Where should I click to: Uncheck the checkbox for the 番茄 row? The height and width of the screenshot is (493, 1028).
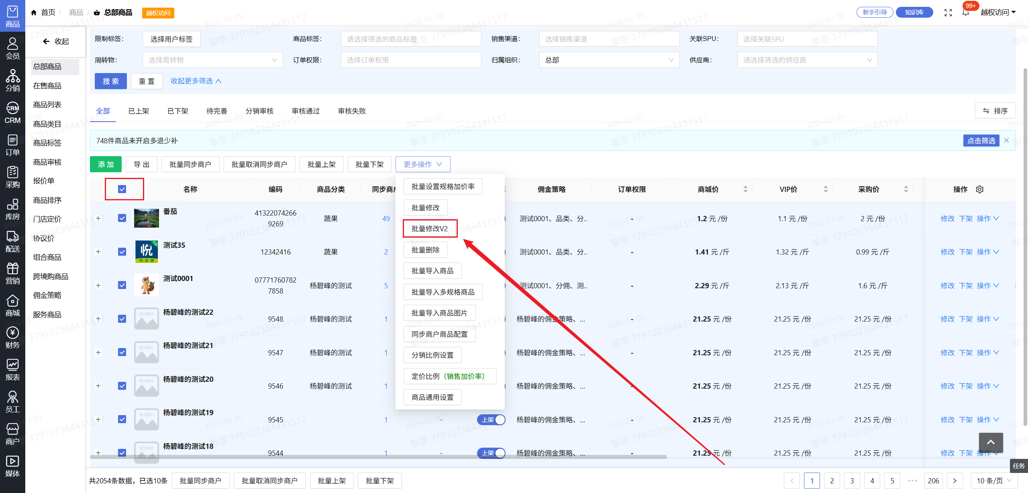pos(122,218)
